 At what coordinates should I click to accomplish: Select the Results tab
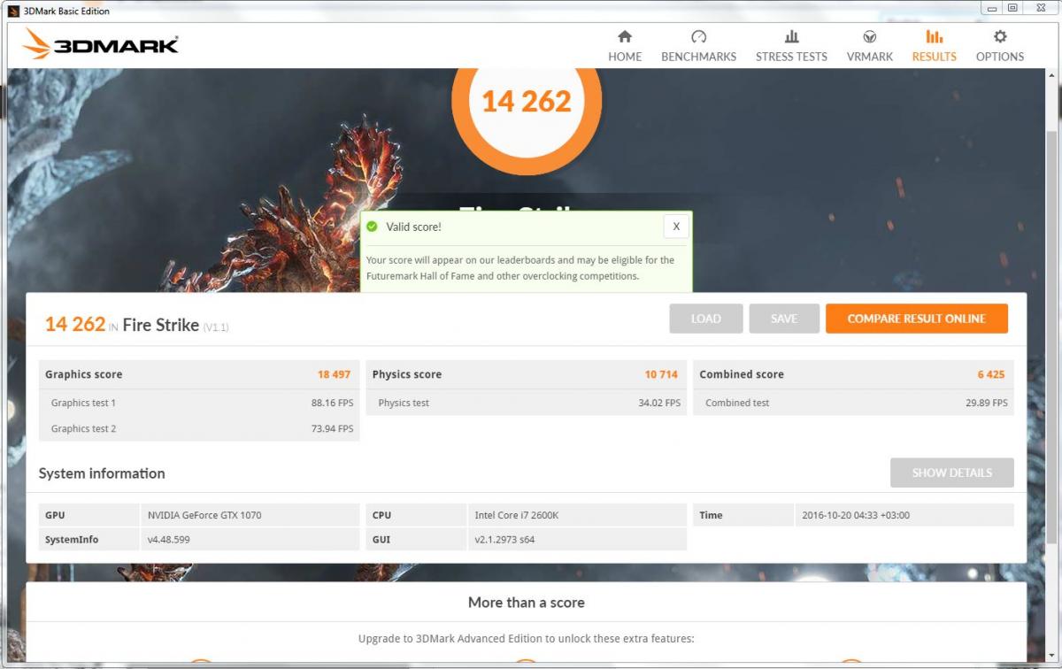pos(934,46)
